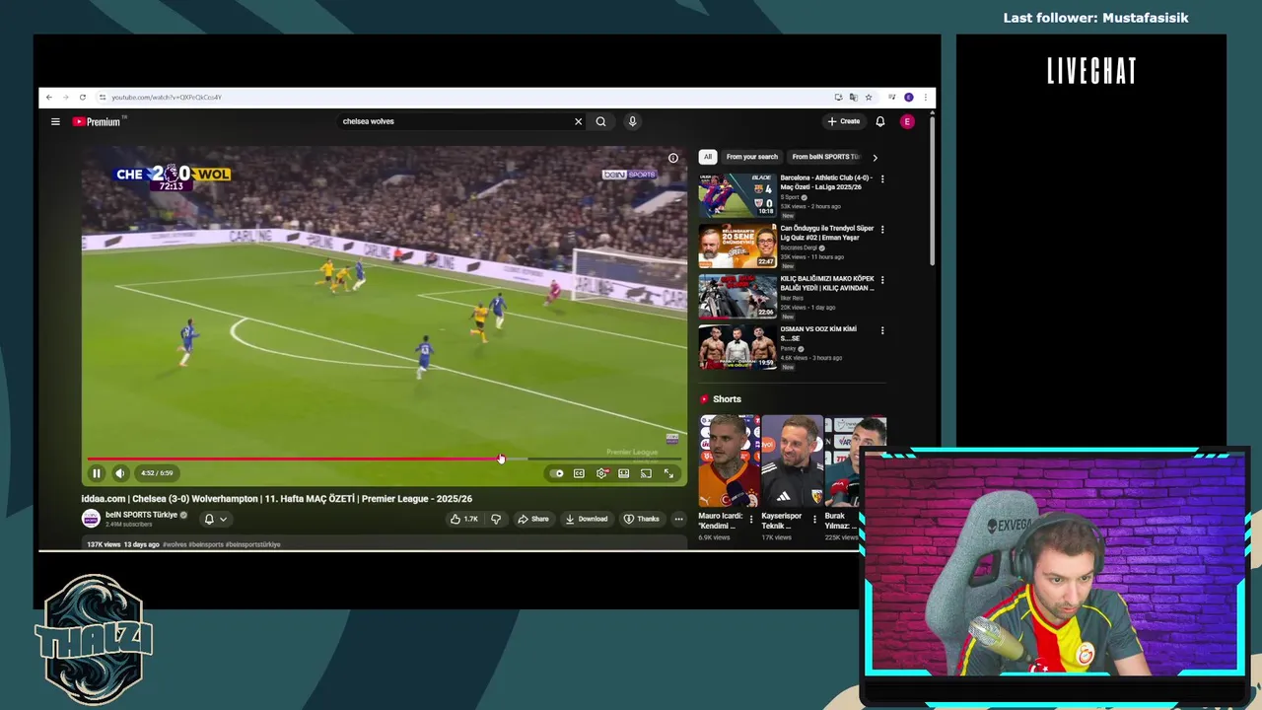Mute the video volume speaker icon

coord(120,473)
